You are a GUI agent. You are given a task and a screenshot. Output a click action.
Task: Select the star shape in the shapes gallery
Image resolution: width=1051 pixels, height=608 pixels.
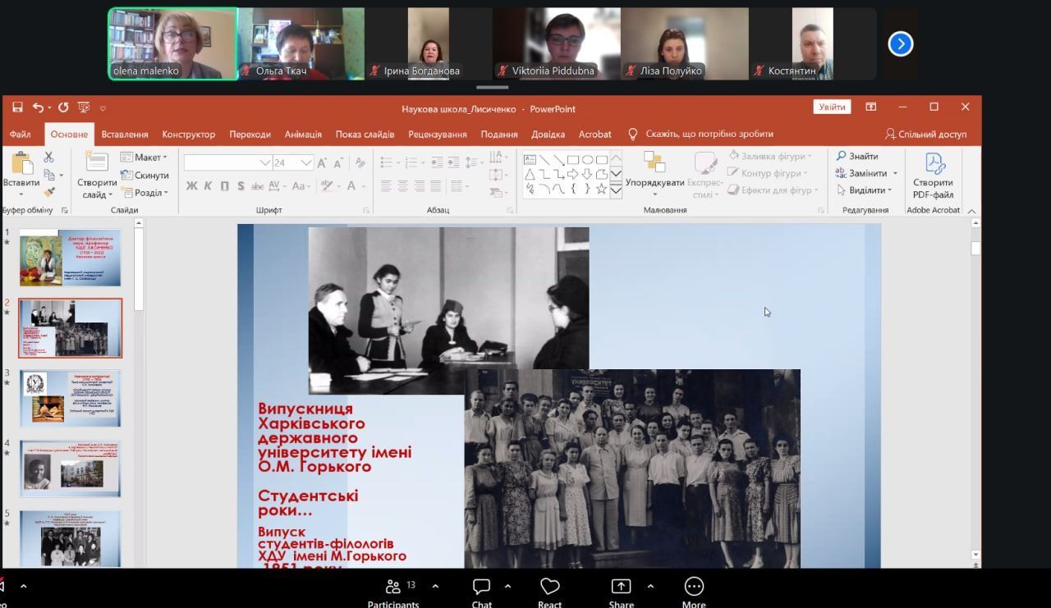coord(601,189)
